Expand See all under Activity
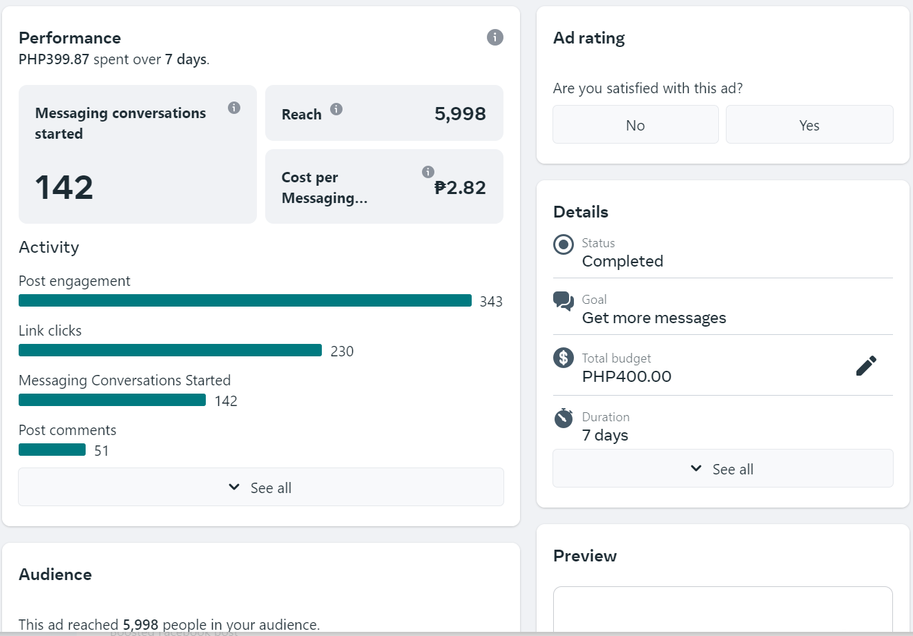The image size is (913, 636). [x=261, y=488]
